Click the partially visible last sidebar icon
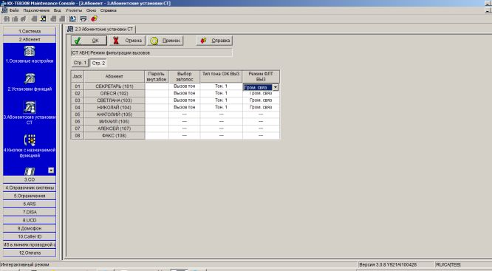492x271 pixels. pos(30,171)
